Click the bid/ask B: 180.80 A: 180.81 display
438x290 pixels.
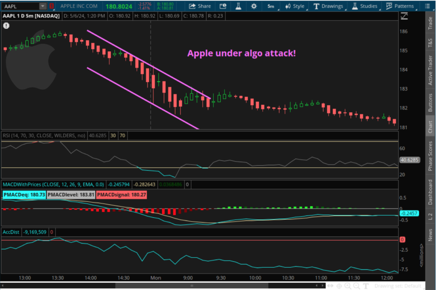pyautogui.click(x=166, y=6)
